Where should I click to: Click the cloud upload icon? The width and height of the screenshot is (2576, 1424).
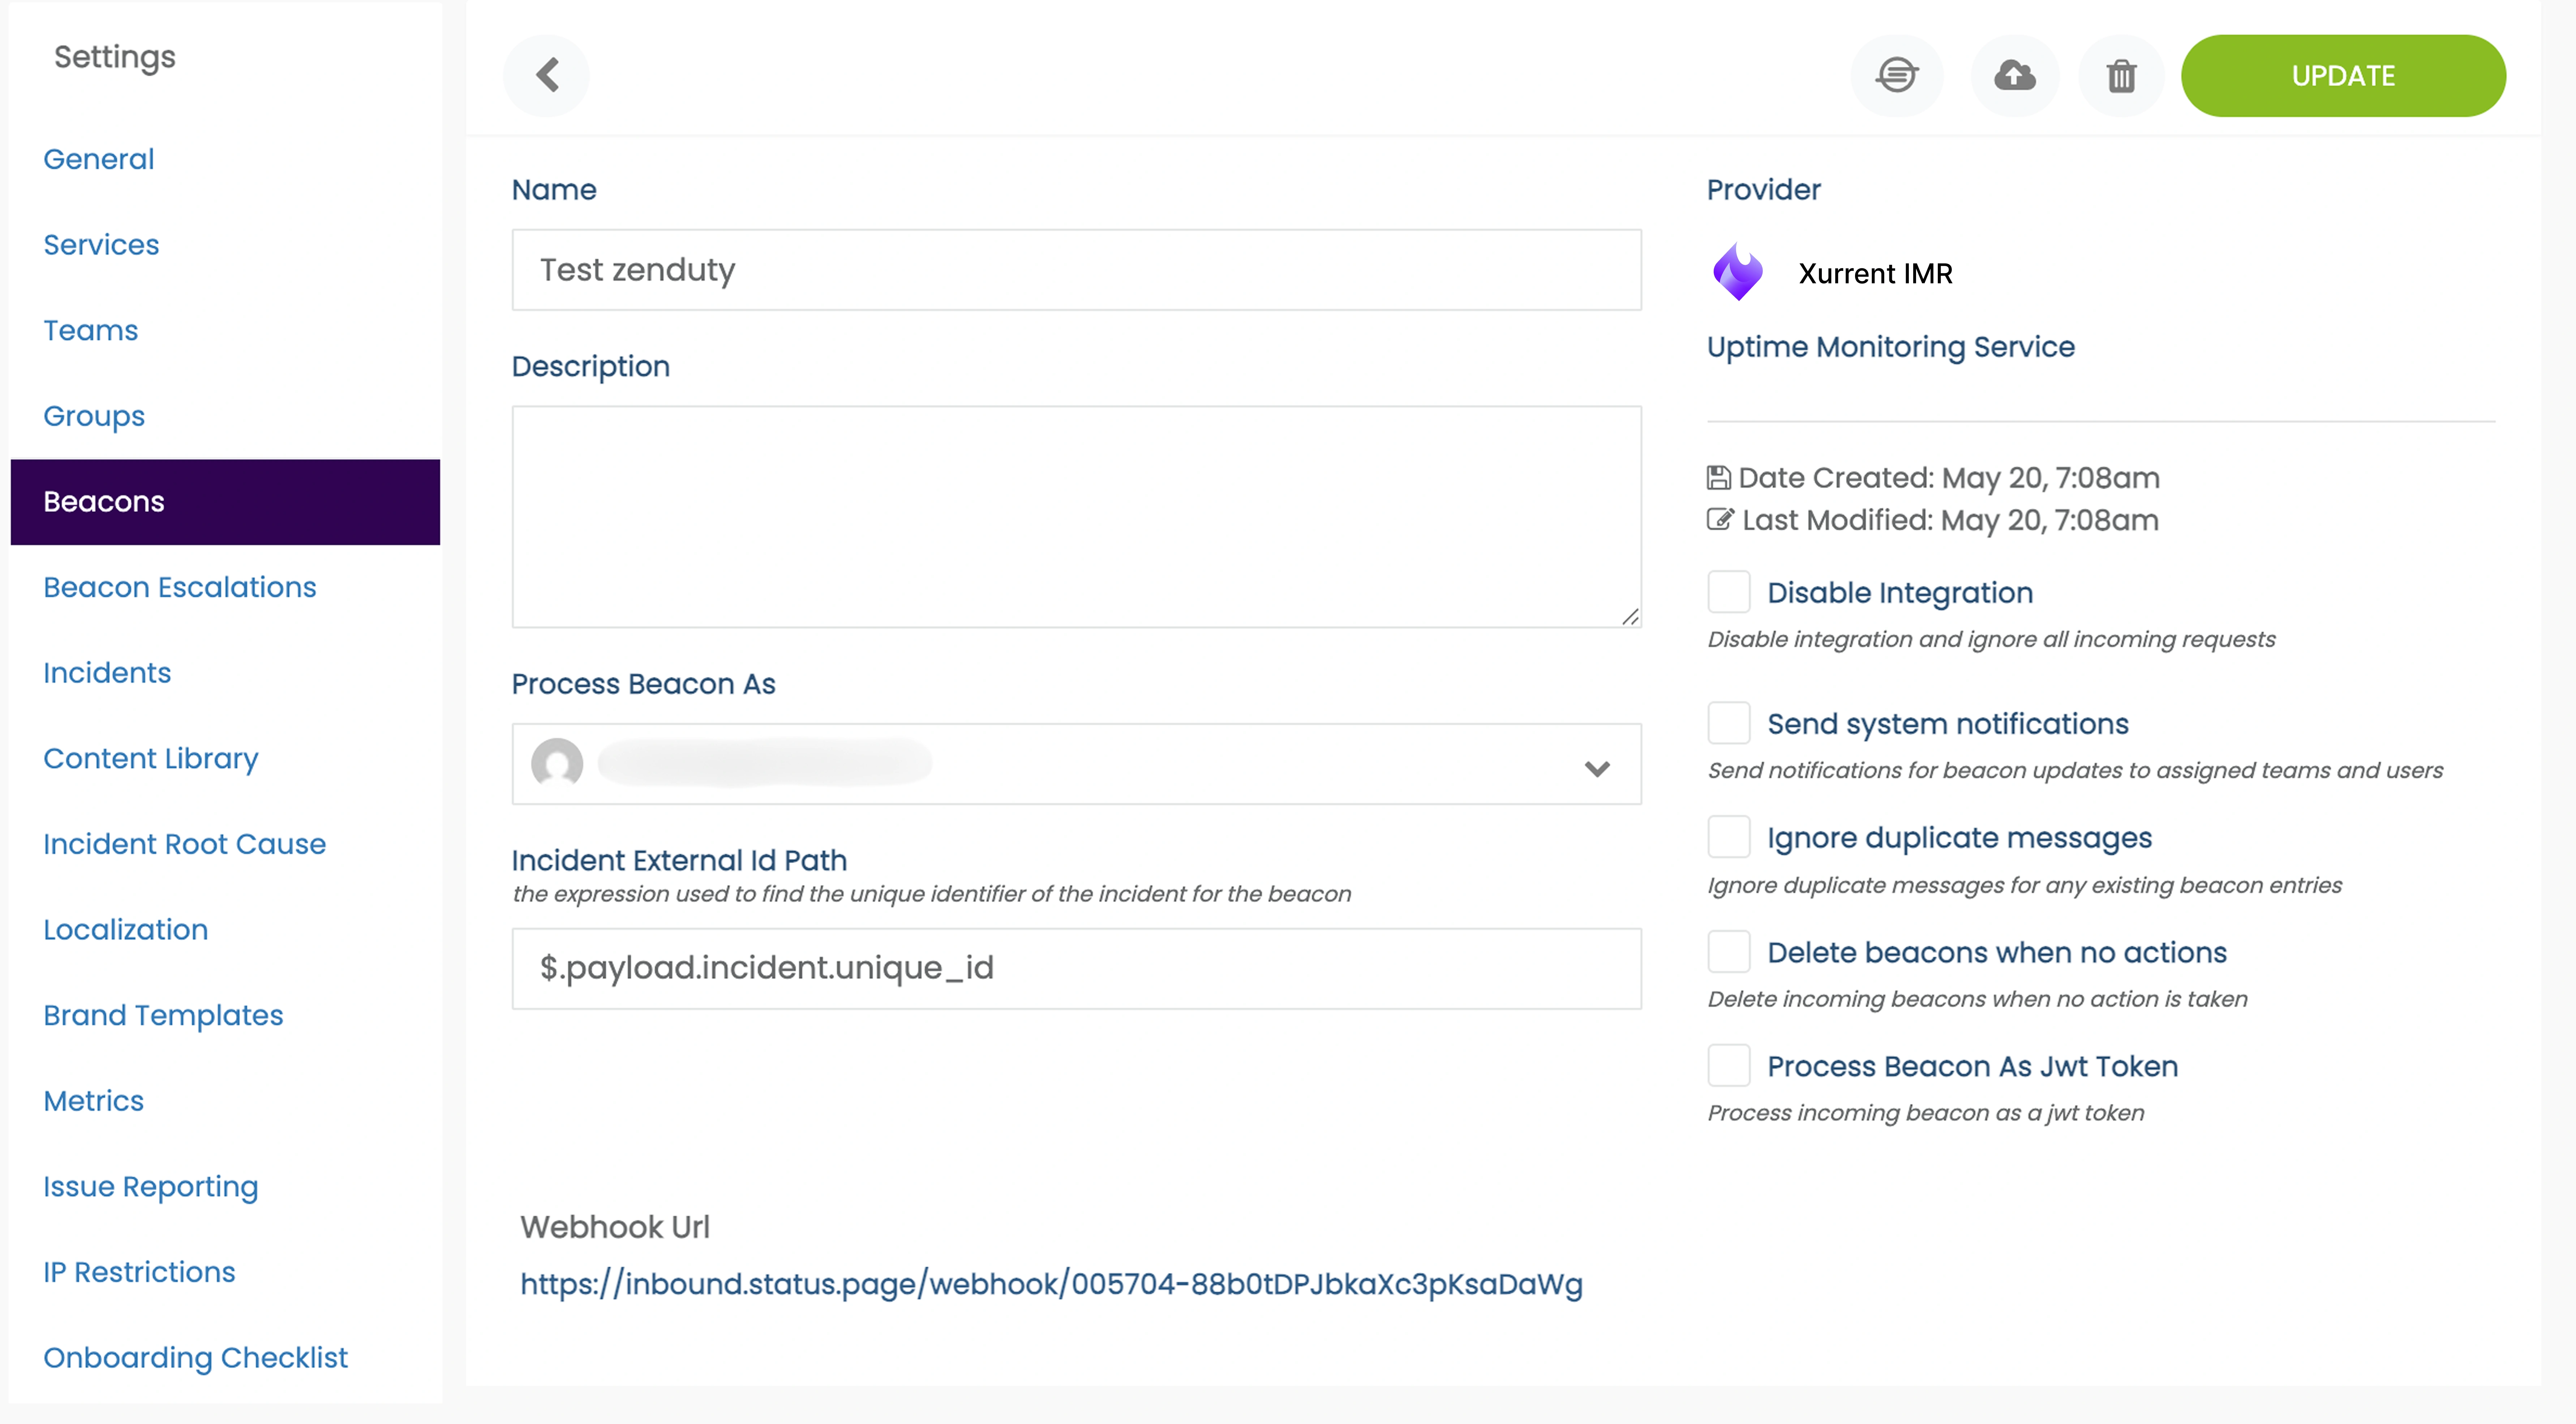(2014, 75)
